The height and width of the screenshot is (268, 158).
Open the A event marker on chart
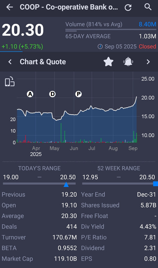[x=30, y=94]
